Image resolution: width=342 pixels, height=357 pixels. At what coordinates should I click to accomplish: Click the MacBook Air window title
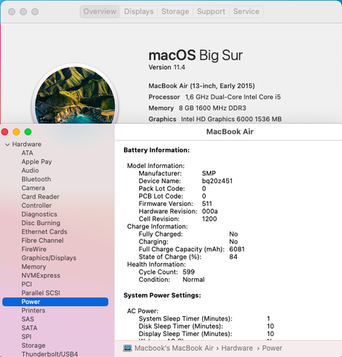pyautogui.click(x=230, y=132)
